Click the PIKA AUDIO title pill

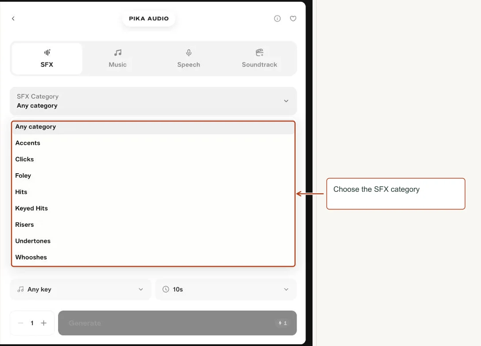pos(149,19)
